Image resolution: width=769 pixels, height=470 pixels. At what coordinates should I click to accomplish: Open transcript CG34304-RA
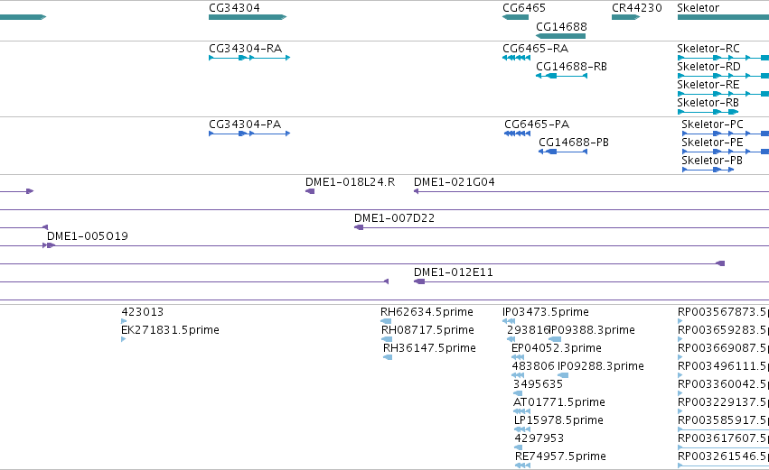[x=245, y=49]
